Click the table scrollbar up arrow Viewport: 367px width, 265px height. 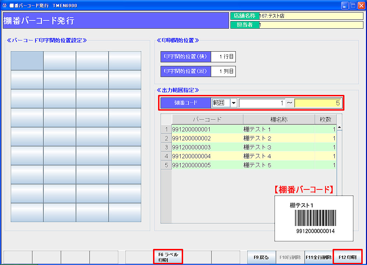(x=339, y=127)
